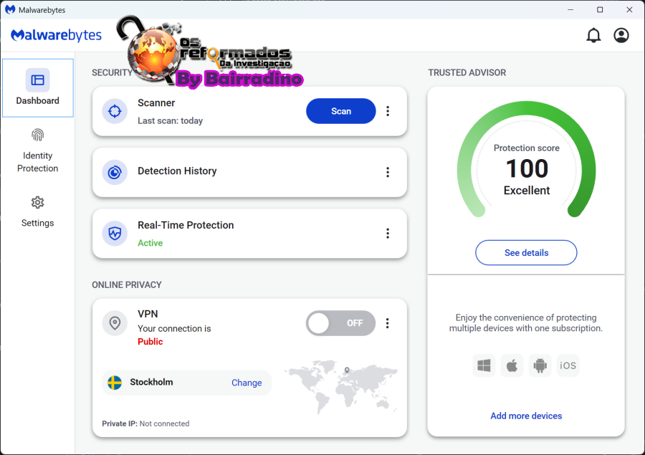This screenshot has height=455, width=645.
Task: Click the Apple platform icon
Action: point(512,365)
